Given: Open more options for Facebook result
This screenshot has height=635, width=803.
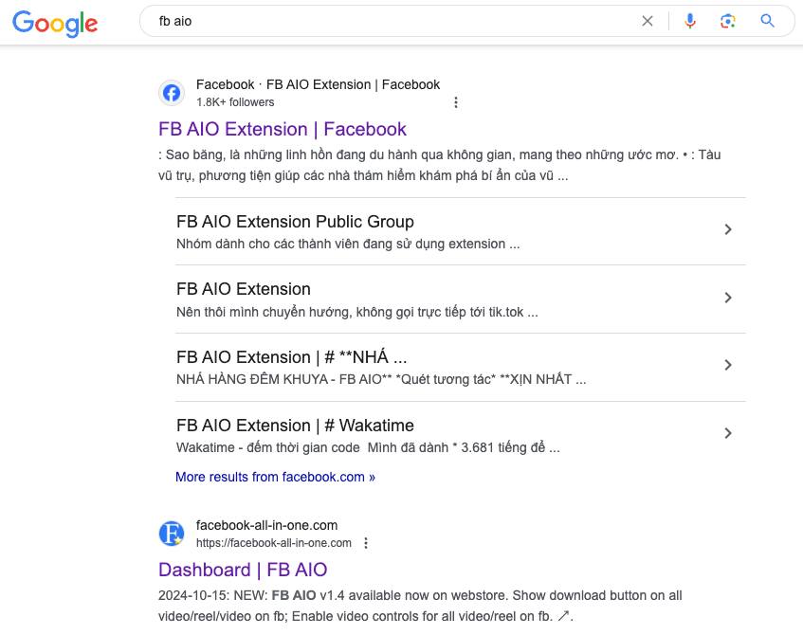Looking at the screenshot, I should pos(456,102).
